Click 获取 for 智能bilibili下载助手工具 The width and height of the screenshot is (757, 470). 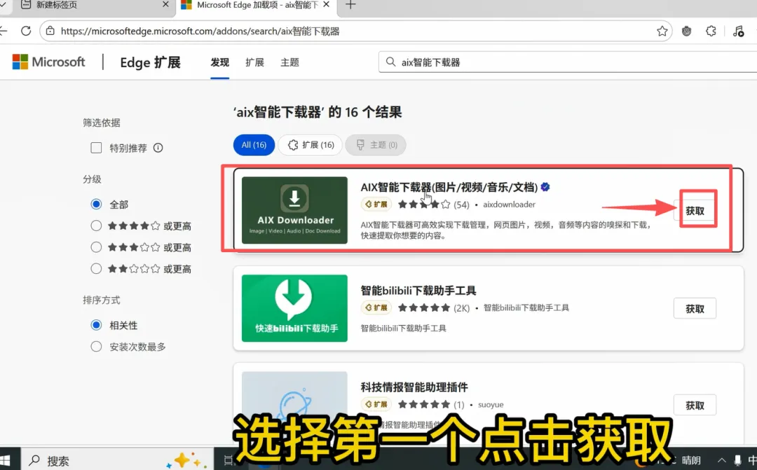click(695, 308)
